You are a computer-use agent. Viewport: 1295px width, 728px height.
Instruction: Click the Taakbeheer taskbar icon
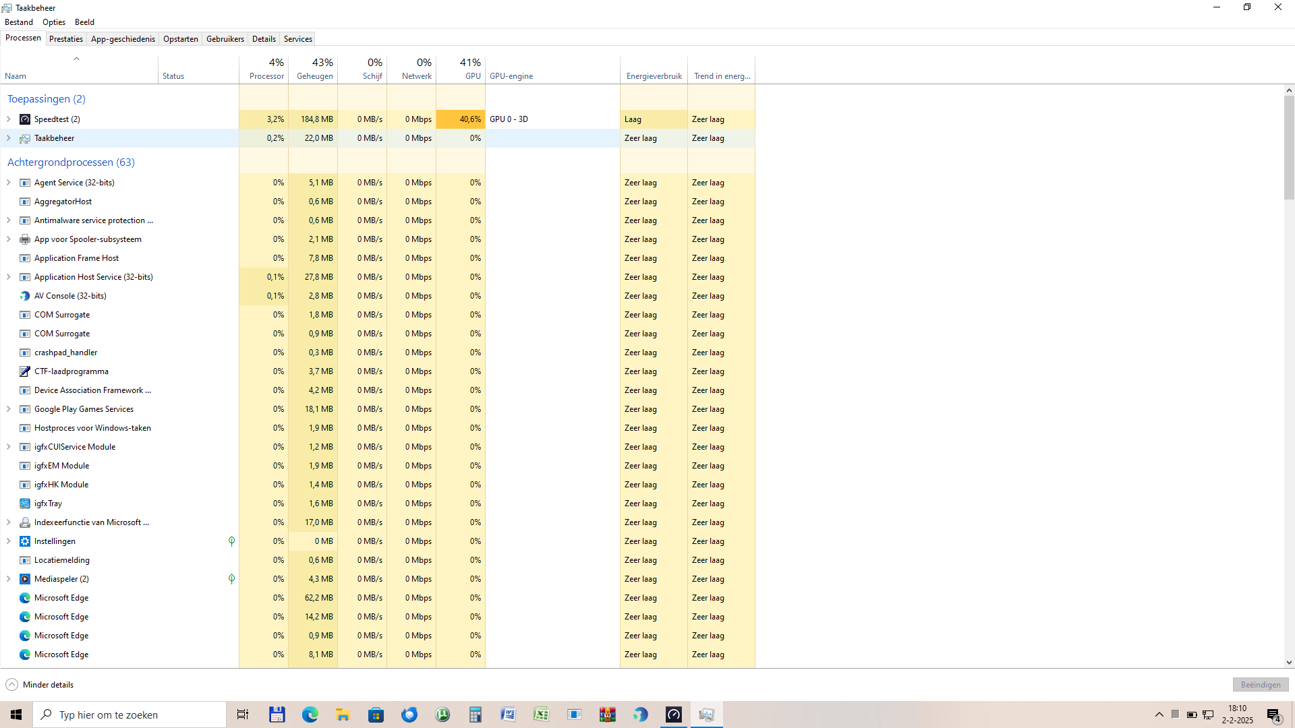click(x=707, y=715)
